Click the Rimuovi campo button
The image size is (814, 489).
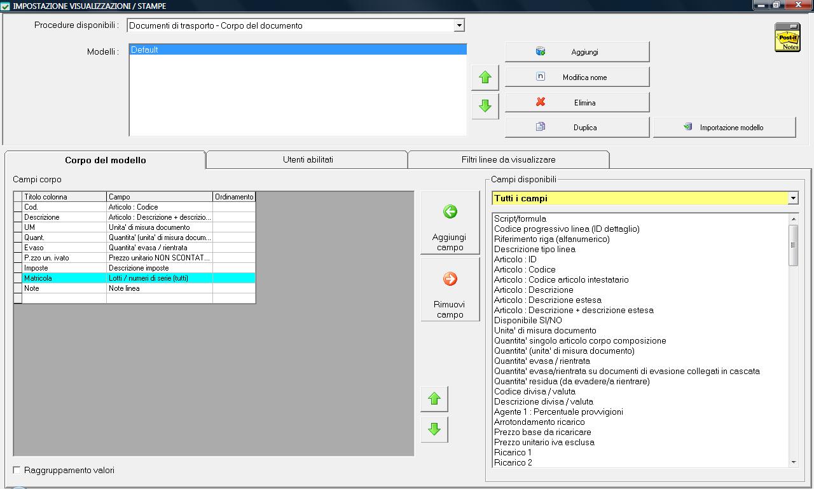450,290
